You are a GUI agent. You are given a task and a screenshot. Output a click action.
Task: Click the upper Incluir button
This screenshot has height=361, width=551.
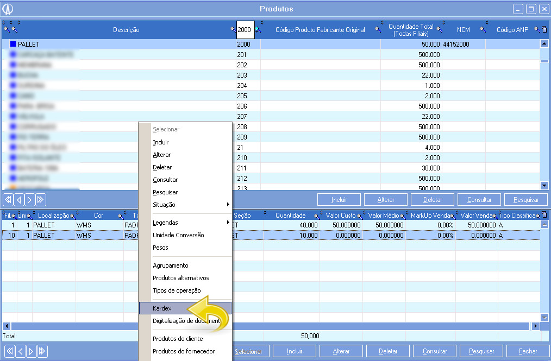(339, 199)
